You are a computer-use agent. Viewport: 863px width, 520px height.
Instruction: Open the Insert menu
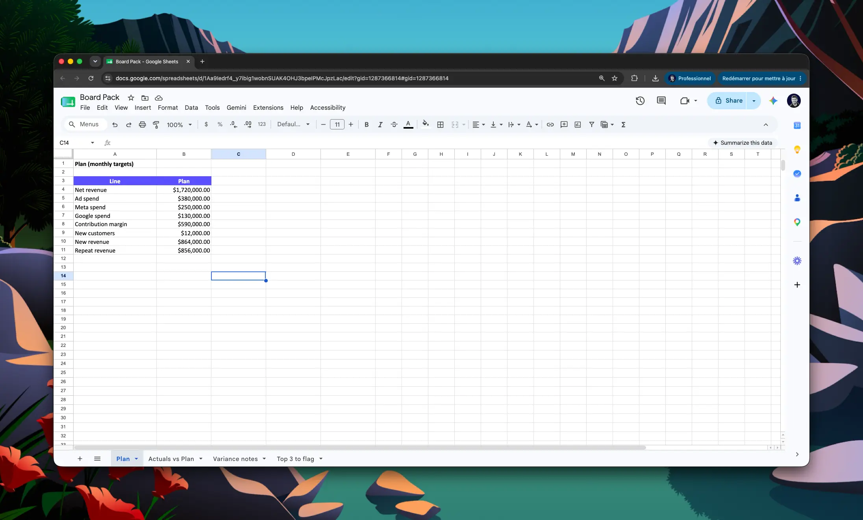coord(143,108)
